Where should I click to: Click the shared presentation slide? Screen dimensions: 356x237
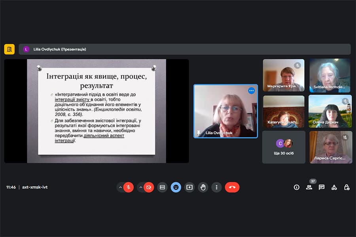point(97,111)
